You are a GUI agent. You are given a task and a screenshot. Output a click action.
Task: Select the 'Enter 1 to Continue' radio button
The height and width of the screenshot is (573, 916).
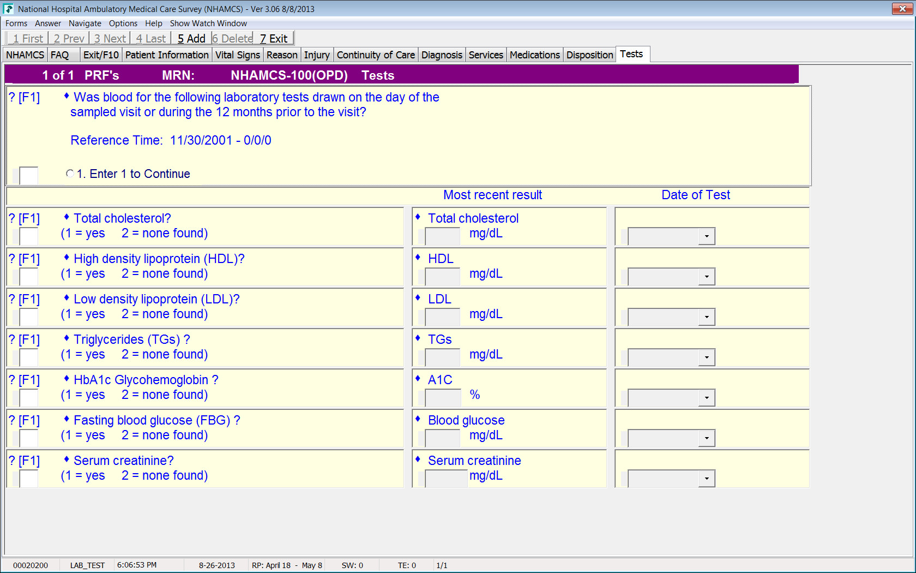tap(70, 174)
